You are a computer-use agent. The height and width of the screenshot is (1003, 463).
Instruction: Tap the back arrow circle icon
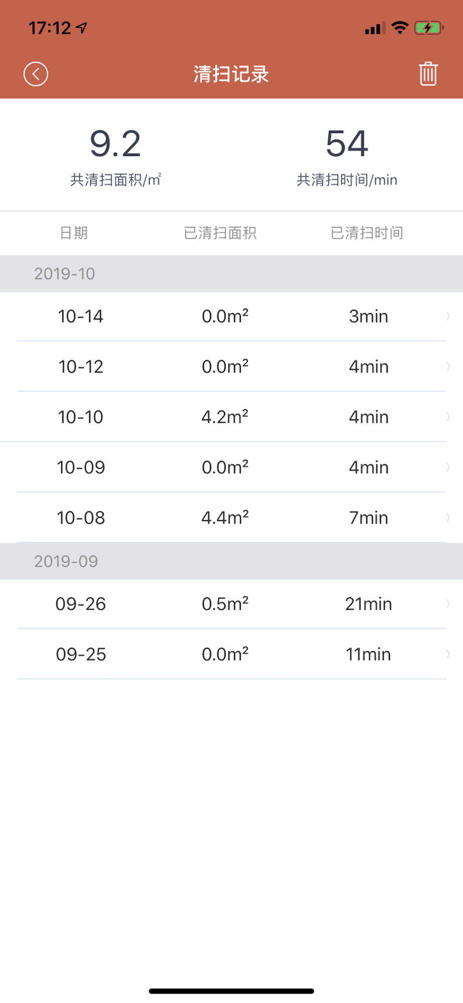[x=36, y=74]
